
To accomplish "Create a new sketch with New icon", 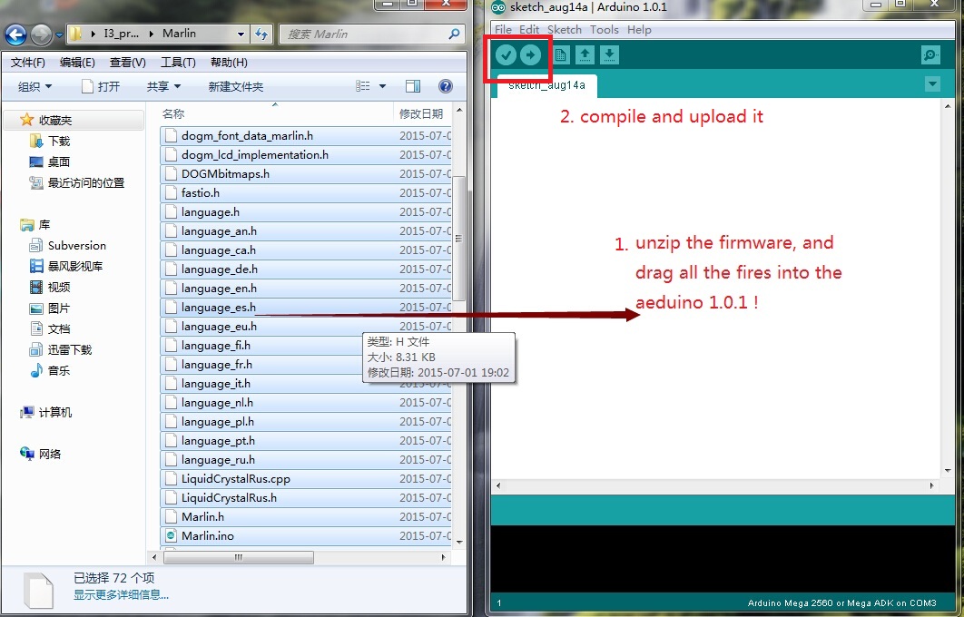I will coord(560,55).
